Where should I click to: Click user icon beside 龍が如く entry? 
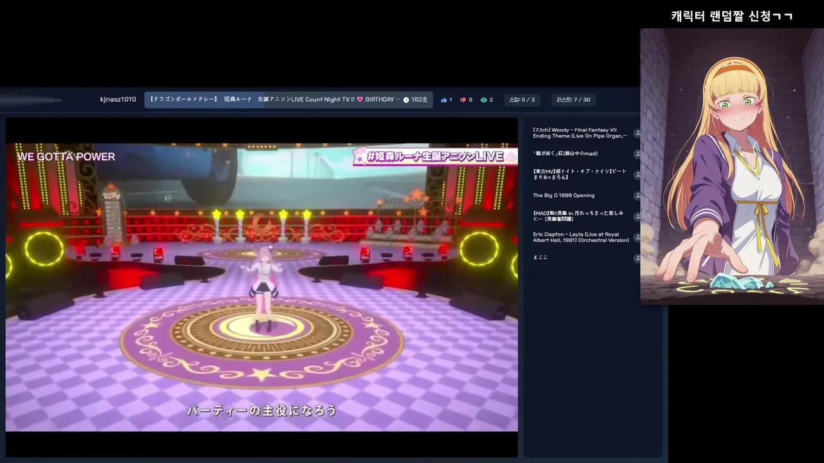pos(637,154)
